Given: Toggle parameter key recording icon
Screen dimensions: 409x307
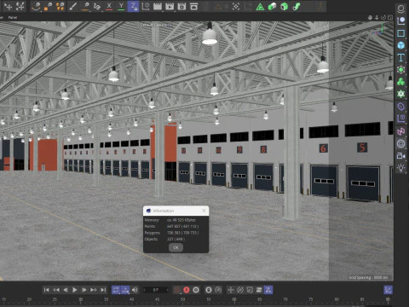Looking at the screenshot, I should click(x=259, y=290).
